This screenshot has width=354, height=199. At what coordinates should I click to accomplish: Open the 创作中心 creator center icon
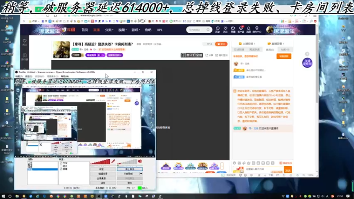pos(257,29)
